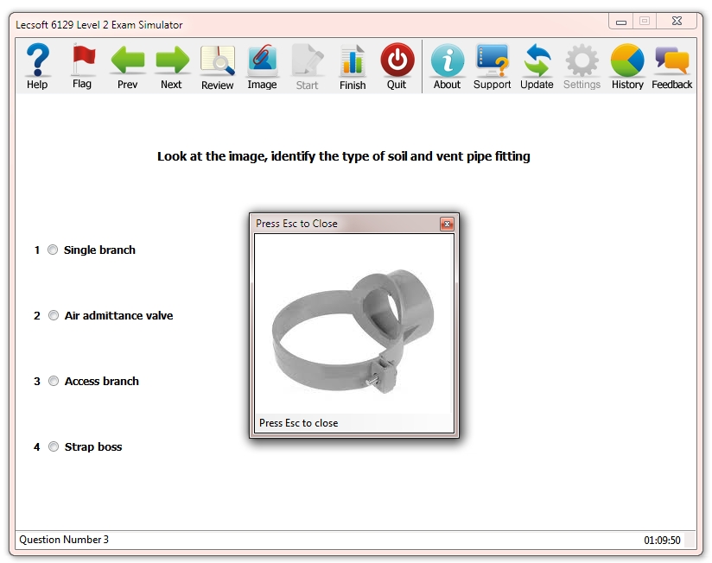The image size is (712, 563).
Task: Choose the Air admittance valve answer
Action: coord(54,316)
